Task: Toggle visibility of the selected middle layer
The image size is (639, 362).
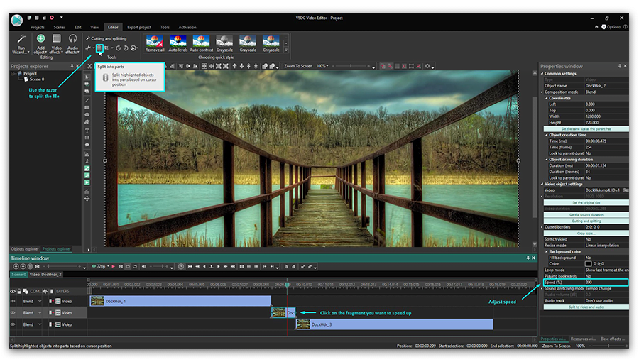Action: (13, 313)
